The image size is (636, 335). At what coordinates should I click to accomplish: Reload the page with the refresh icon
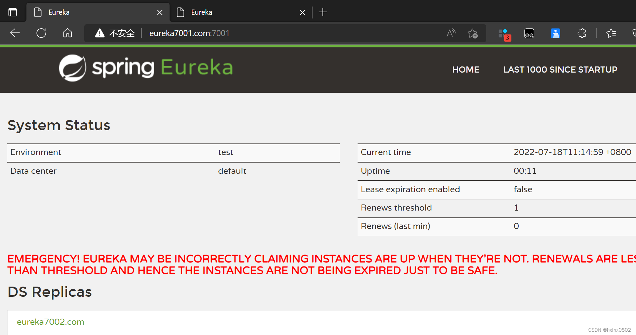click(41, 33)
